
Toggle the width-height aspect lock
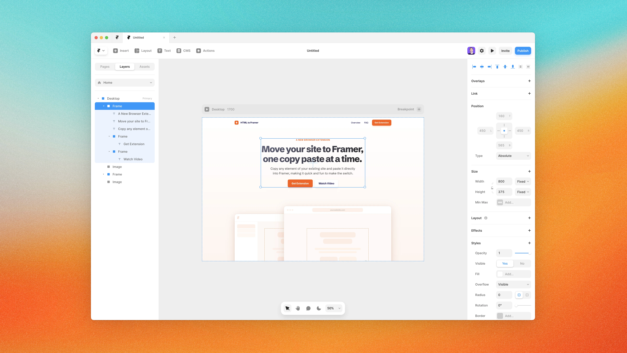click(x=492, y=188)
